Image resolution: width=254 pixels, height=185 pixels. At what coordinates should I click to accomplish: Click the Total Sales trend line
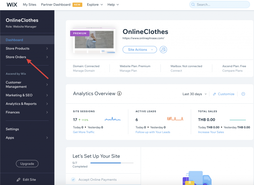pyautogui.click(x=238, y=120)
